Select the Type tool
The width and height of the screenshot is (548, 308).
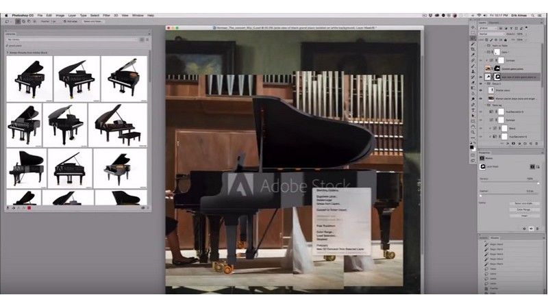point(473,110)
